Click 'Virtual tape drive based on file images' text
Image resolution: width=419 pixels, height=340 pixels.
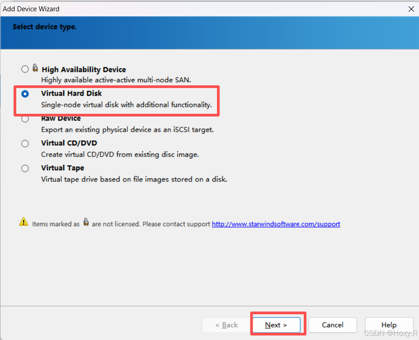[x=134, y=179]
